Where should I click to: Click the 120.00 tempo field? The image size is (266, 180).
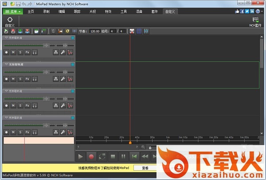(x=95, y=31)
